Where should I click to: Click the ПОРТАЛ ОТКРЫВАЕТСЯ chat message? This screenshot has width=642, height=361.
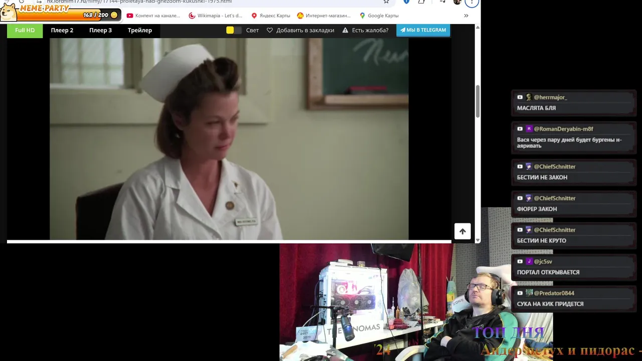pyautogui.click(x=548, y=272)
